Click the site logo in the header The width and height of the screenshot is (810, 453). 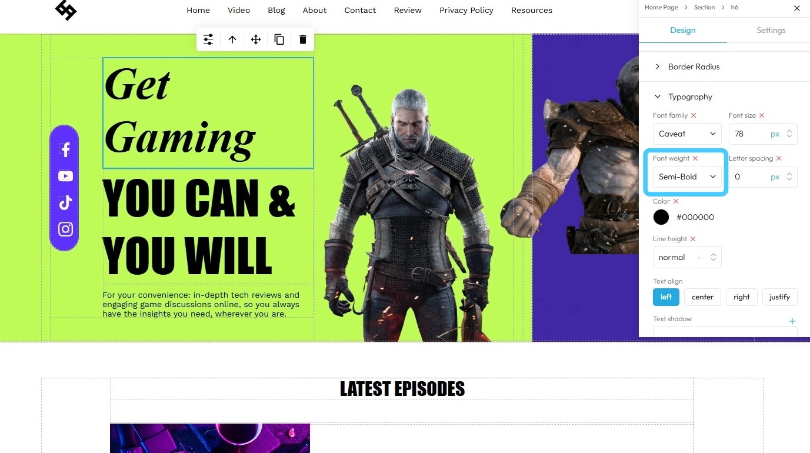point(66,10)
